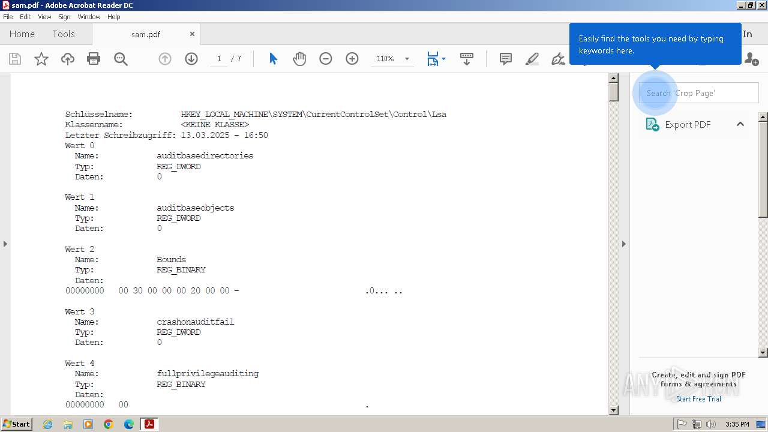This screenshot has height=432, width=768.
Task: Select the Highlight text pen tool
Action: point(532,59)
